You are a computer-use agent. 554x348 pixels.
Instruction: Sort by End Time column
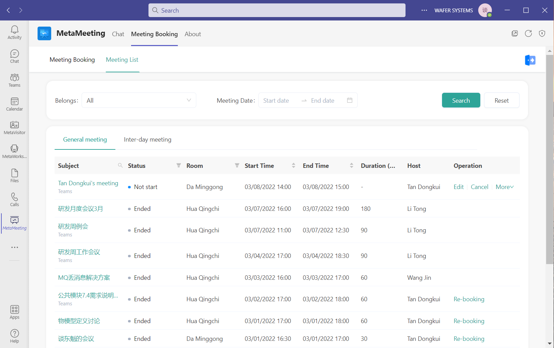352,165
